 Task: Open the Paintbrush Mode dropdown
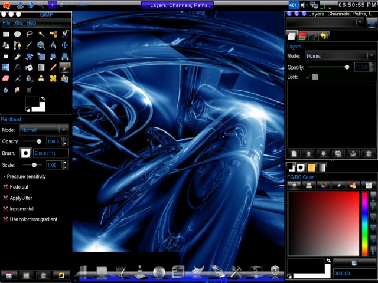pos(44,130)
